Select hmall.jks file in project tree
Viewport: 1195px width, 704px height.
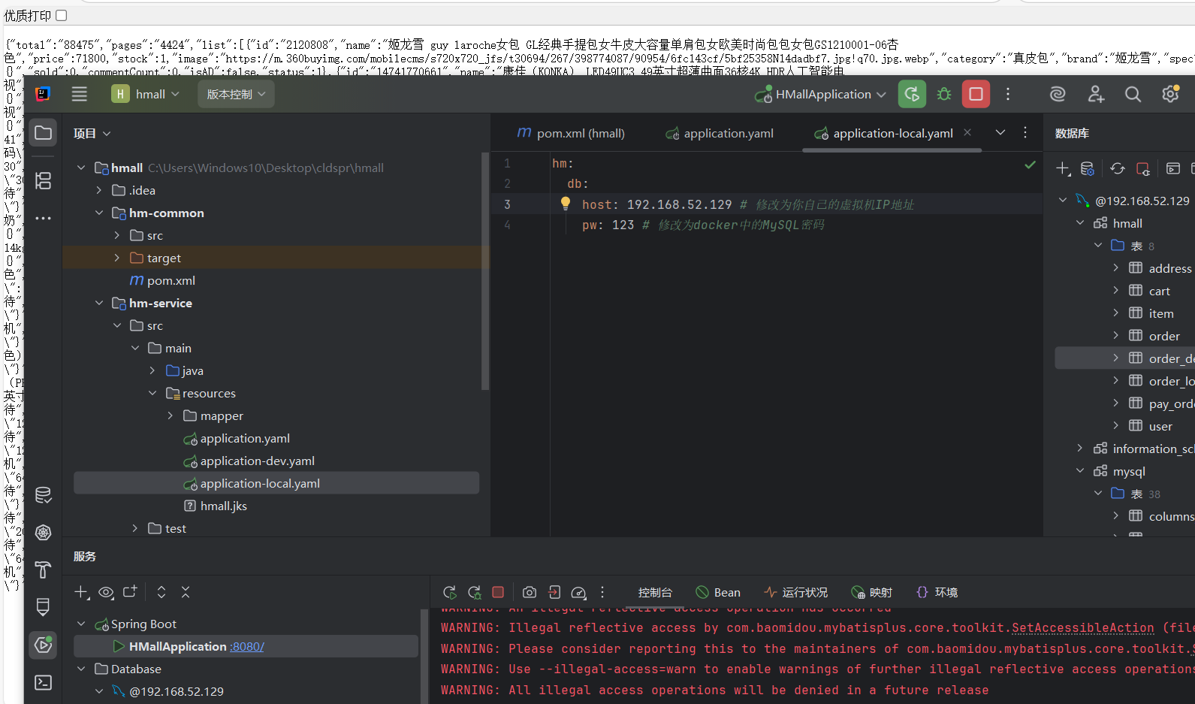(223, 506)
